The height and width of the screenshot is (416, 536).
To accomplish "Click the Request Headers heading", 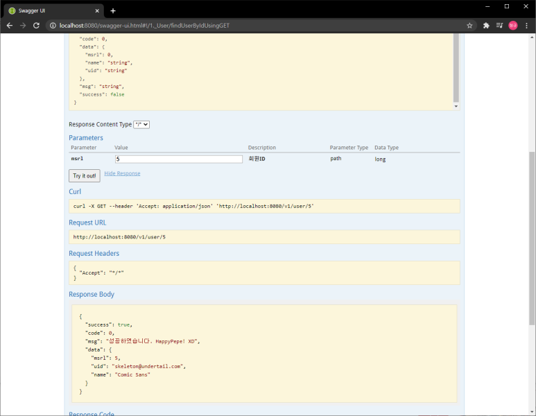I will 94,253.
